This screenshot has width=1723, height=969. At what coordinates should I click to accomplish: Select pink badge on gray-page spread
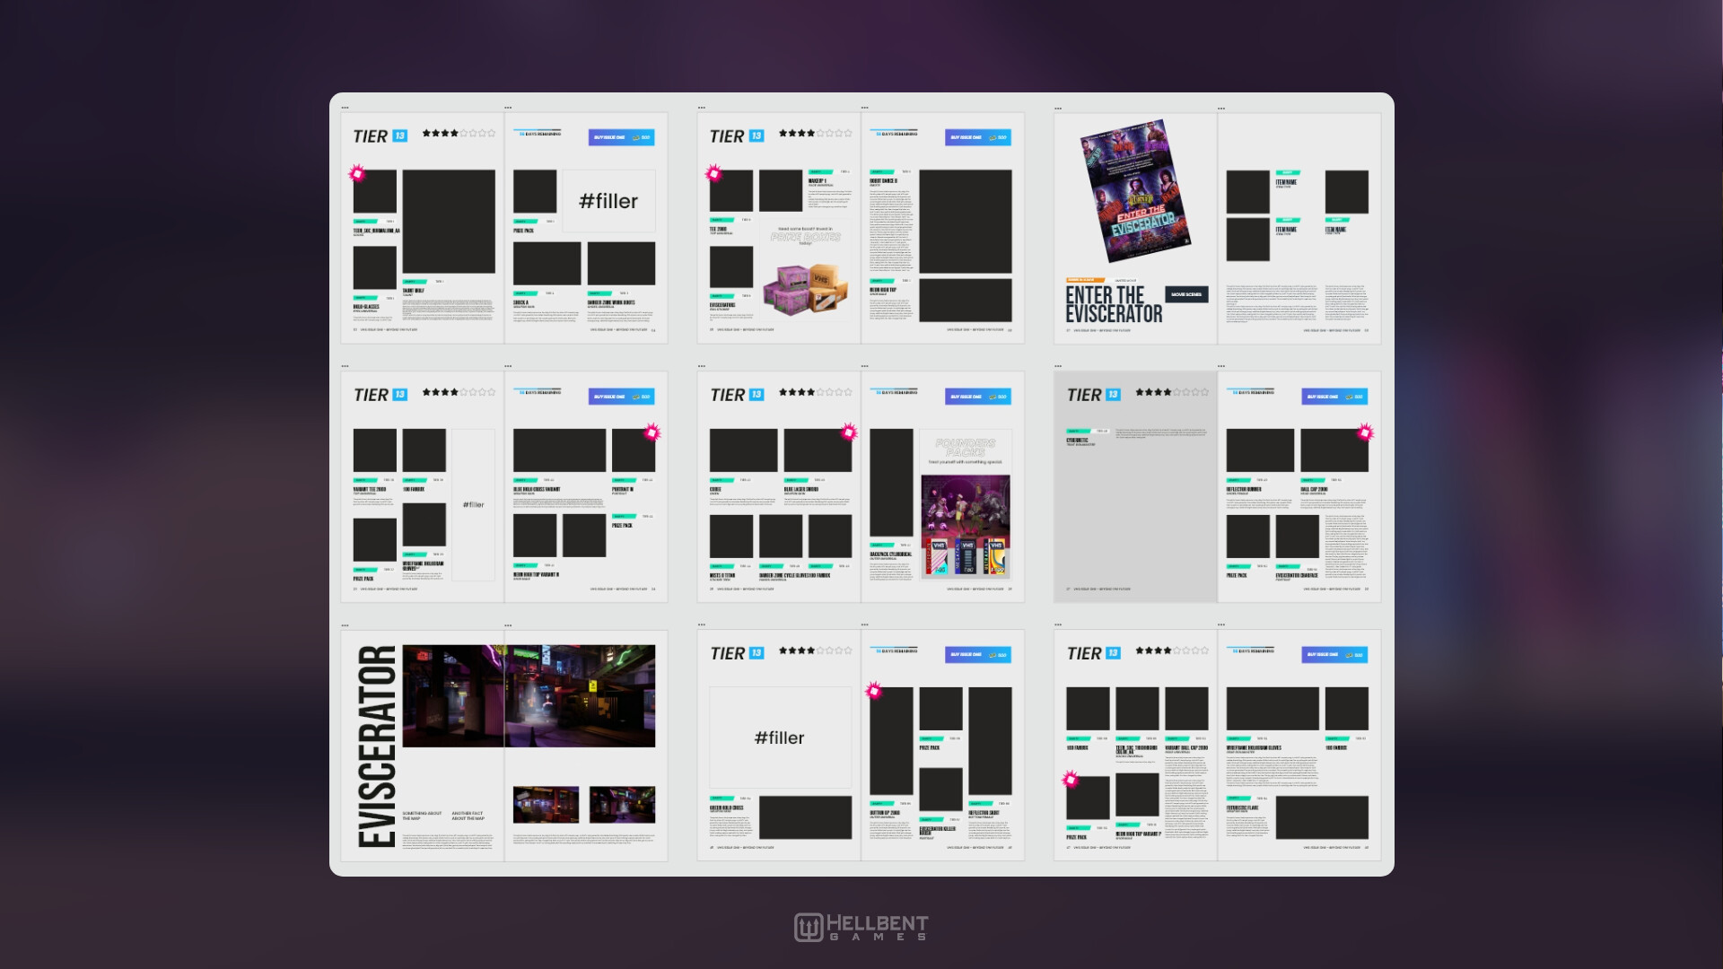1365,432
